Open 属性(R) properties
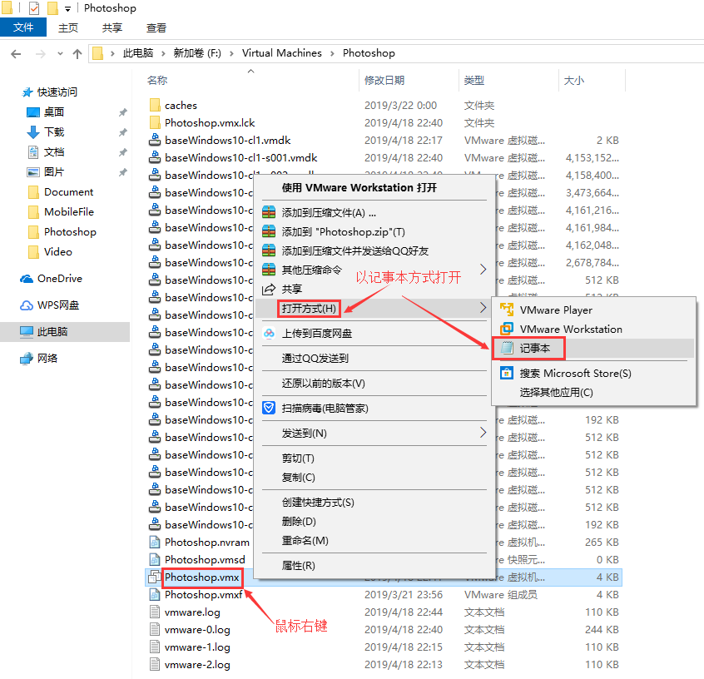Screen dimensions: 704x679 point(298,565)
